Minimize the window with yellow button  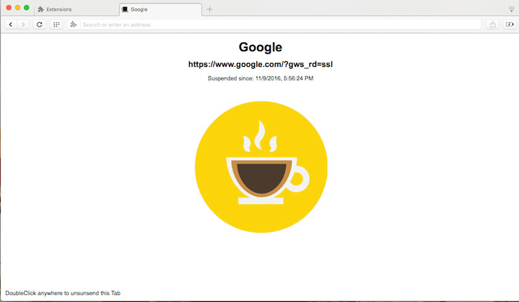(x=18, y=8)
